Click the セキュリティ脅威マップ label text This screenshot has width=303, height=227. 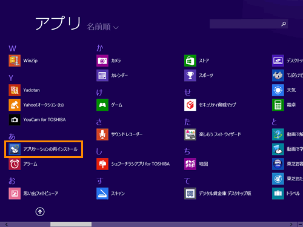(x=218, y=105)
